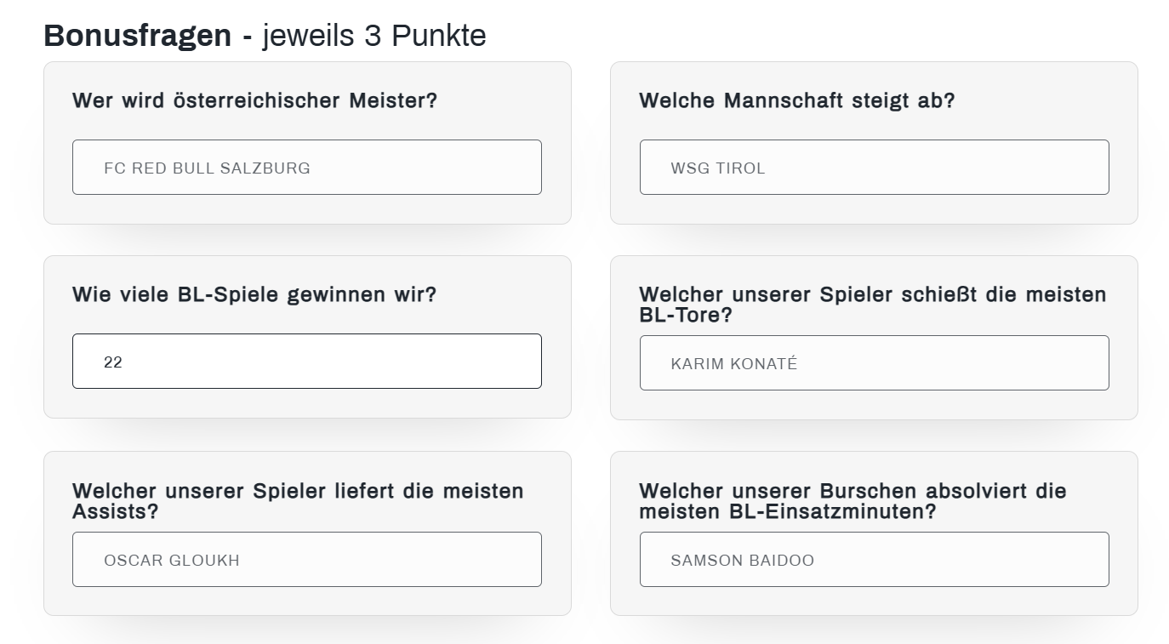Click the österreichischer Meister answer field

coord(306,168)
